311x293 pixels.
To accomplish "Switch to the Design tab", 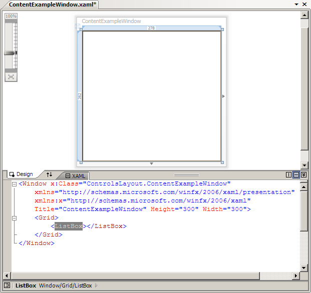I will (x=21, y=174).
